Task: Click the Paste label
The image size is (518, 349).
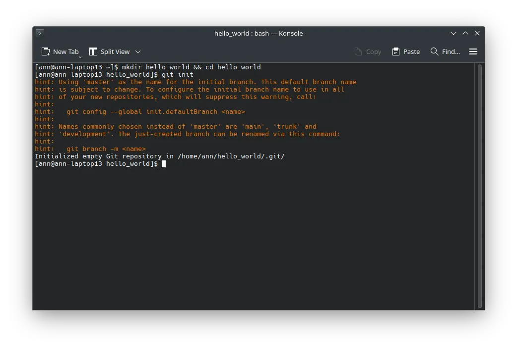Action: coord(412,51)
